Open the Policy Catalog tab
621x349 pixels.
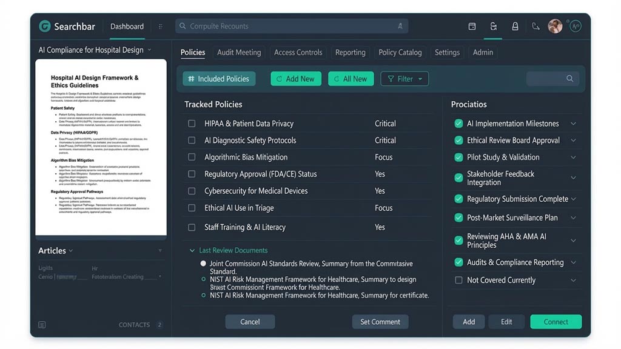coord(400,53)
